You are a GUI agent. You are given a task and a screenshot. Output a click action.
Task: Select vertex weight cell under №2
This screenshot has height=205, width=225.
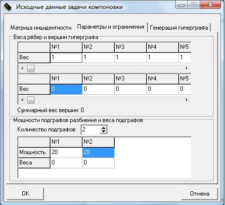pos(98,89)
